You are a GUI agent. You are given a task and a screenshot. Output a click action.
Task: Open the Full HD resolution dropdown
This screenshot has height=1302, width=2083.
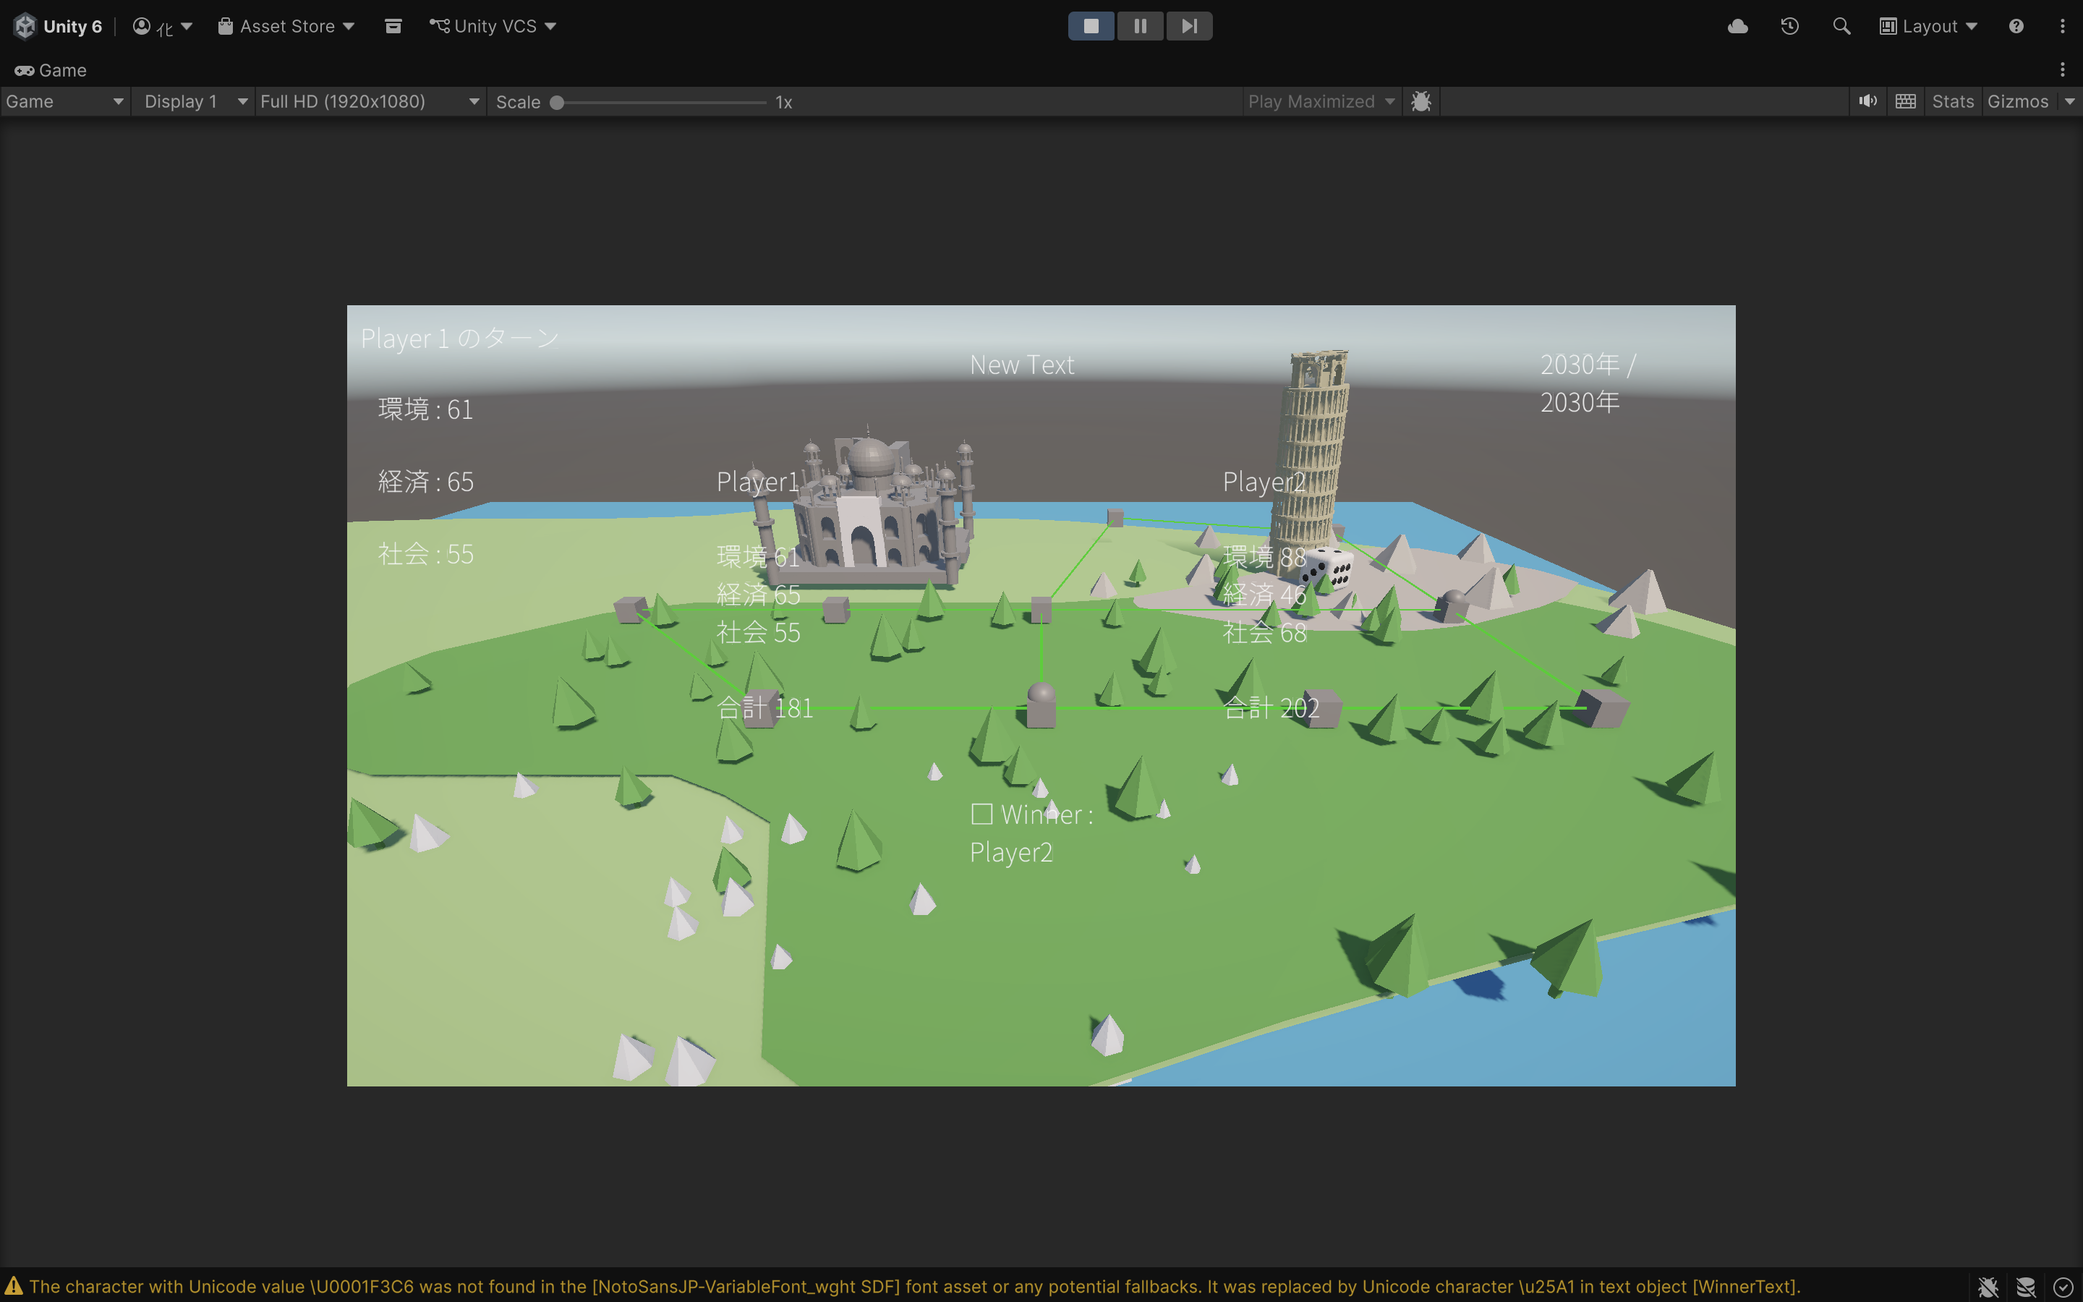coord(370,101)
